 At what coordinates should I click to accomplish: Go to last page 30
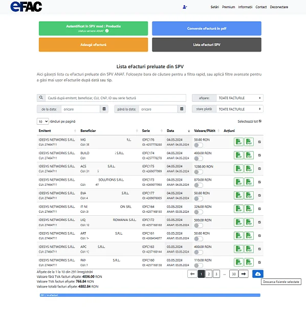pos(234,274)
